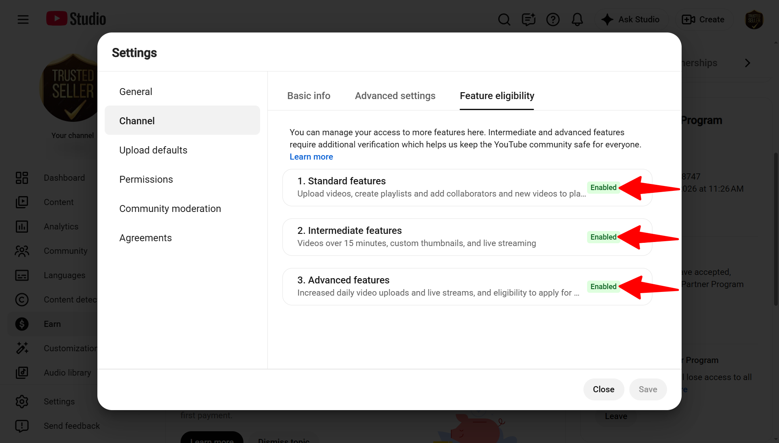Click the right chevron beside tabs
Screen dimensions: 779x443
pos(747,63)
